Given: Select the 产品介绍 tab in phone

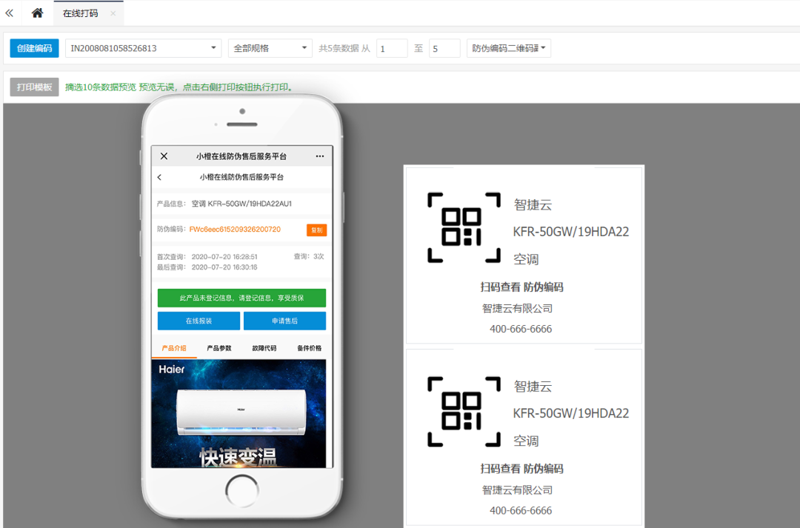Looking at the screenshot, I should coord(174,348).
